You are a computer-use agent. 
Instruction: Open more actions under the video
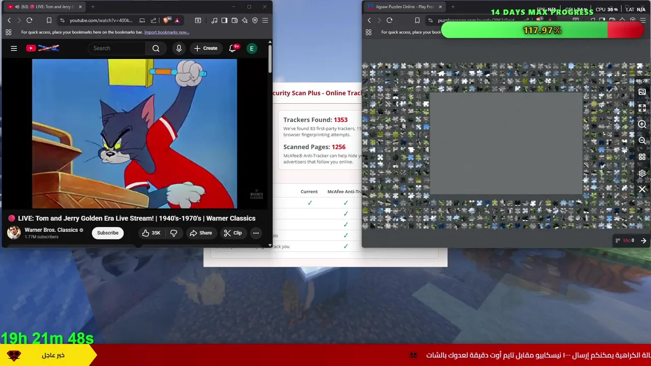[256, 233]
